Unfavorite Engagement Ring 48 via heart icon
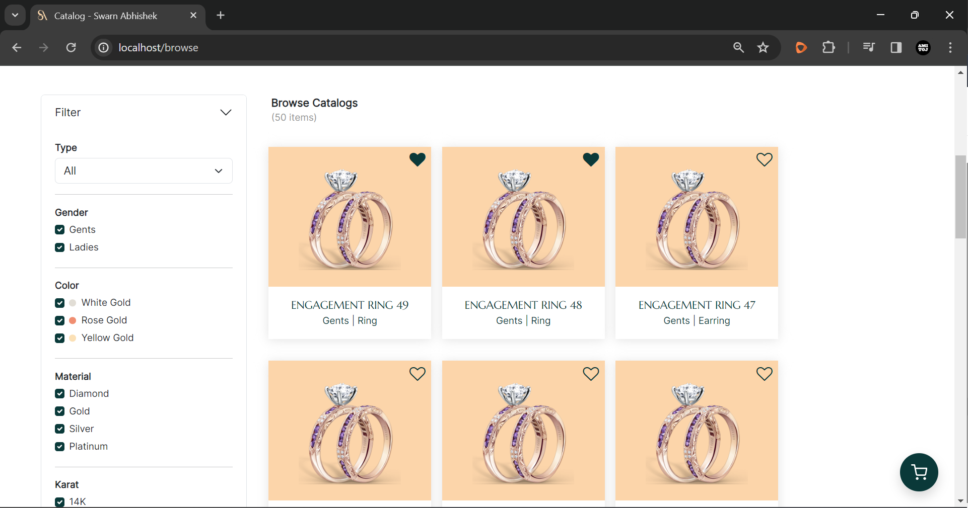Viewport: 968px width, 508px height. click(591, 159)
